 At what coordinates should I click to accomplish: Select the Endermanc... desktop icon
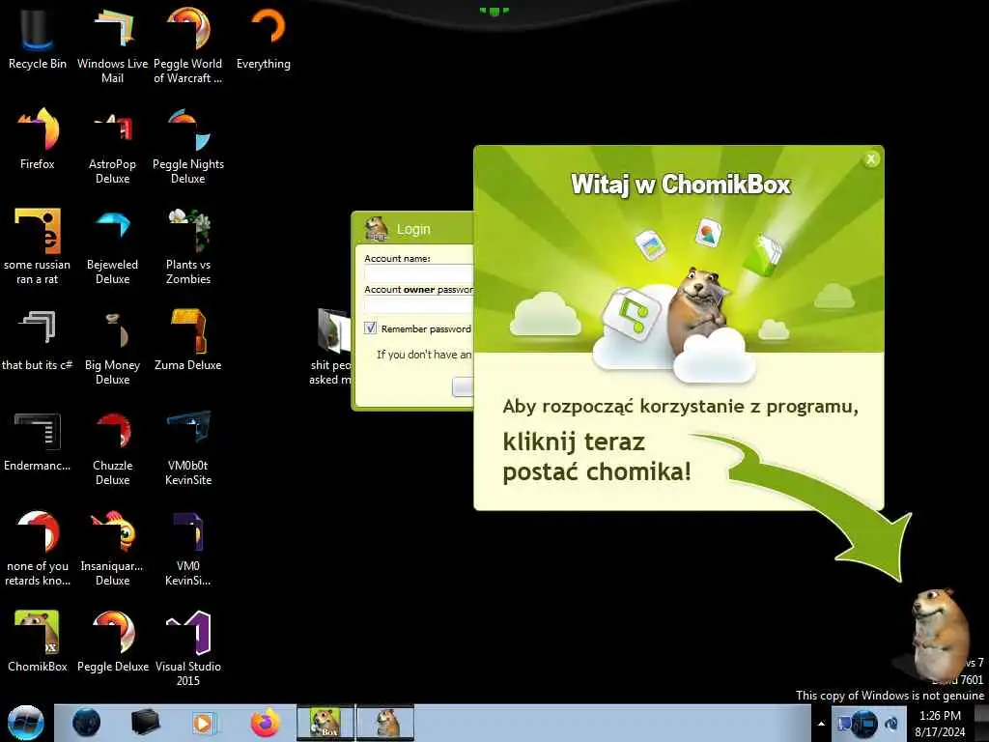click(x=38, y=442)
